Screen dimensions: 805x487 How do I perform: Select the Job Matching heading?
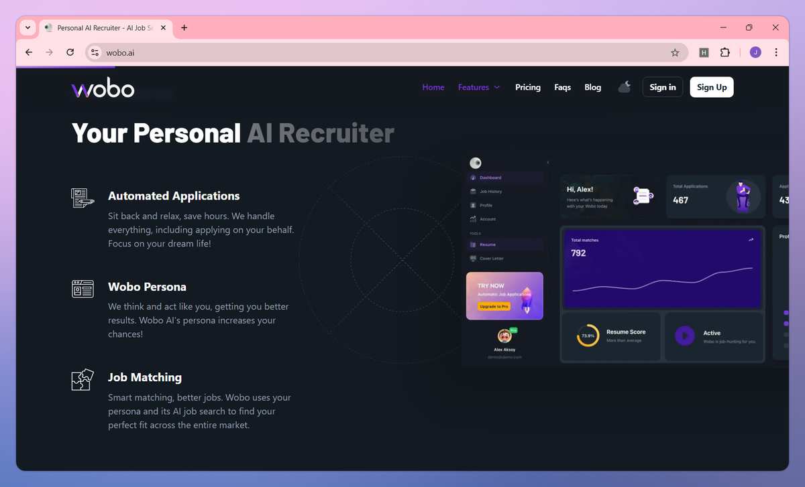pos(145,377)
